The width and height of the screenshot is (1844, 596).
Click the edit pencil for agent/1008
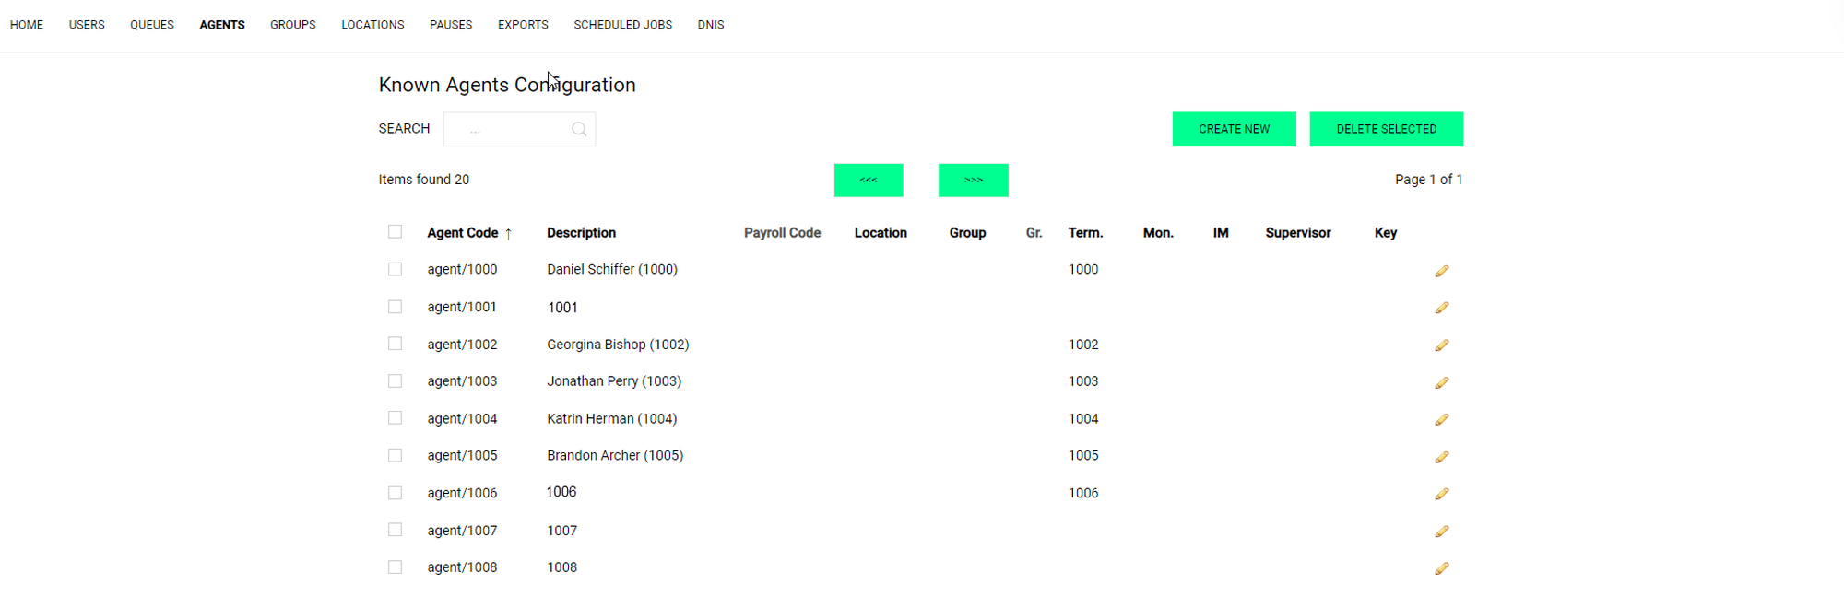pyautogui.click(x=1441, y=569)
